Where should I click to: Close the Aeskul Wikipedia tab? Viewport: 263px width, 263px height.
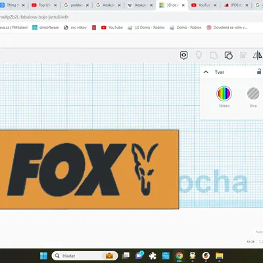tap(151, 5)
